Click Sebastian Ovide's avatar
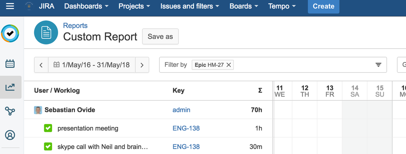Viewport: 406px width, 154px height. pos(38,110)
